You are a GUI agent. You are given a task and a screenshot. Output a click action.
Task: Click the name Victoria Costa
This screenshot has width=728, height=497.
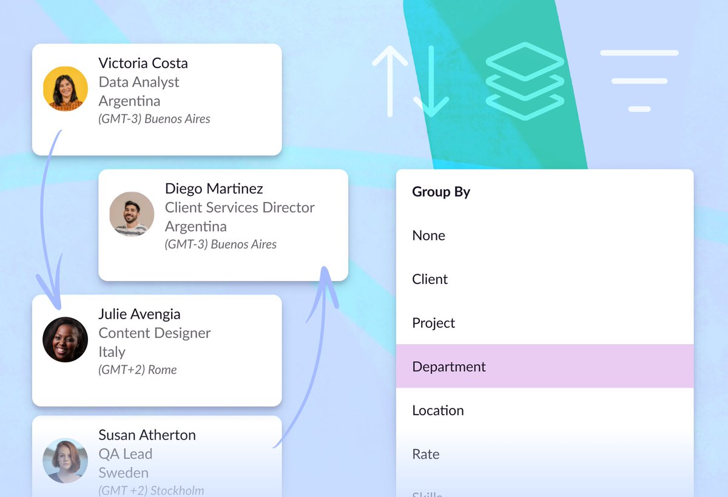[143, 63]
